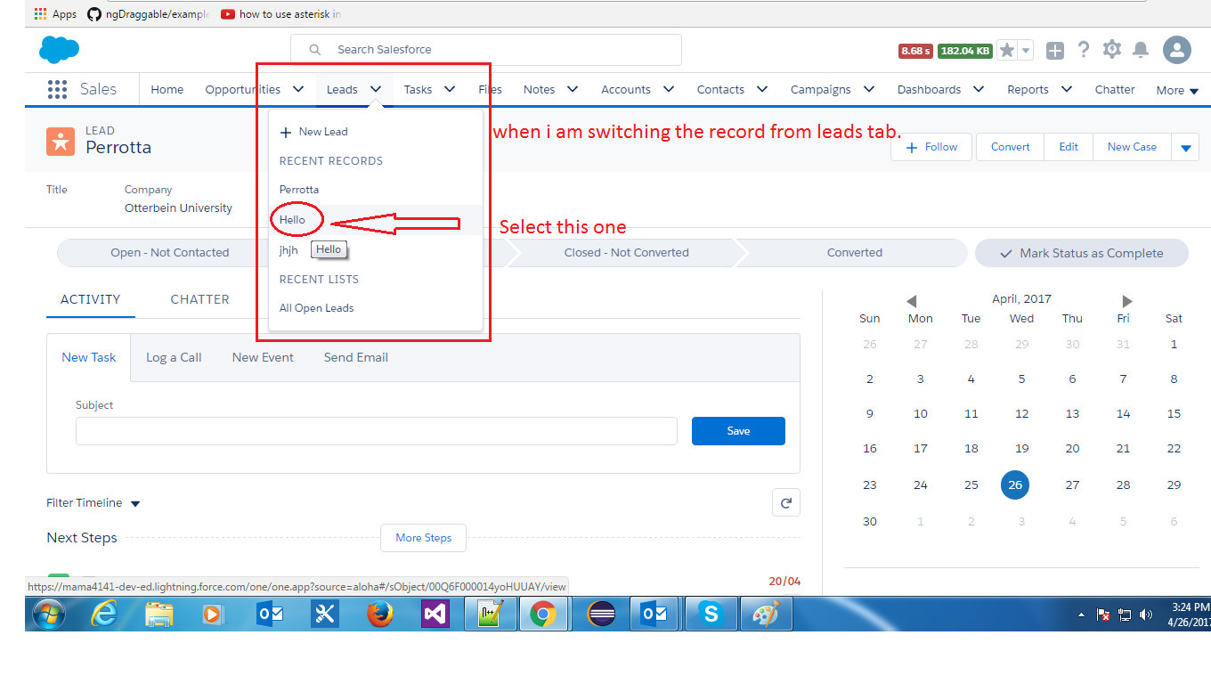1211x684 pixels.
Task: Select the Send Email tab
Action: coord(356,357)
